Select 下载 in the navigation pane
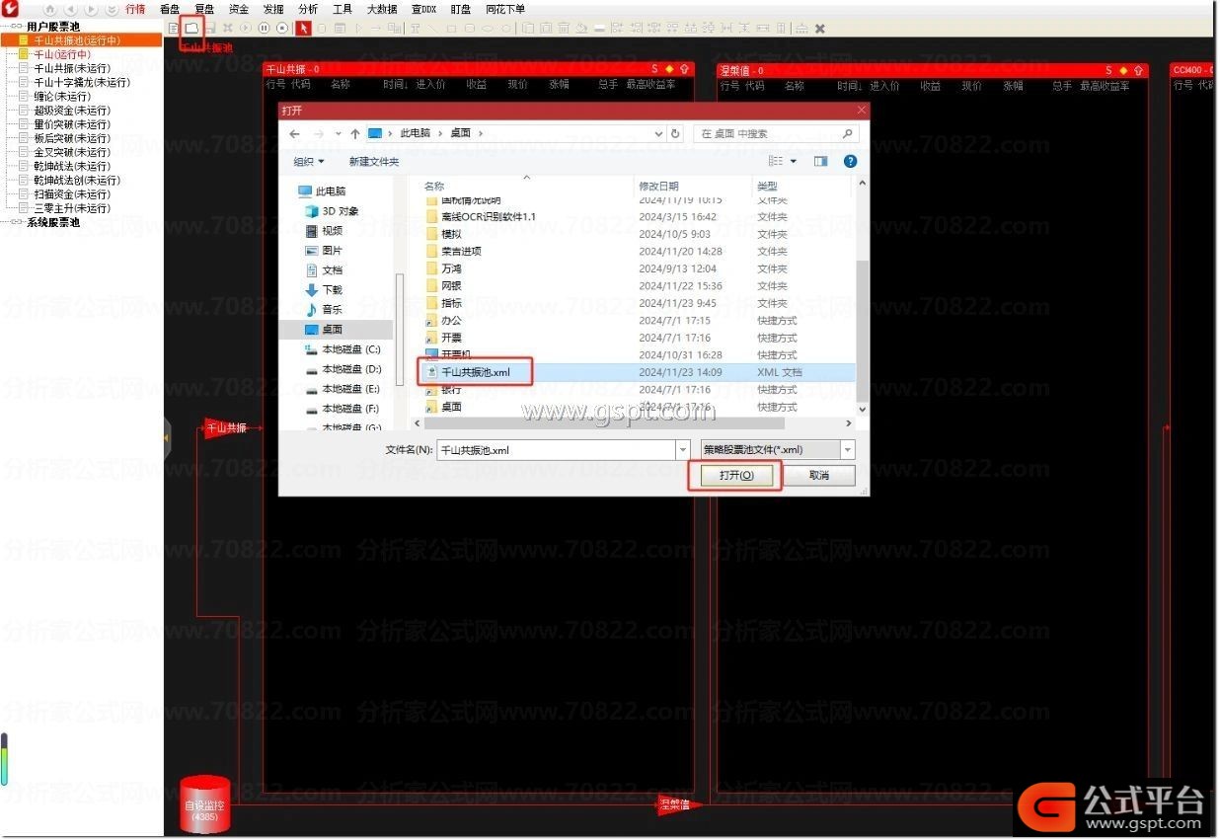The width and height of the screenshot is (1220, 840). tap(324, 290)
